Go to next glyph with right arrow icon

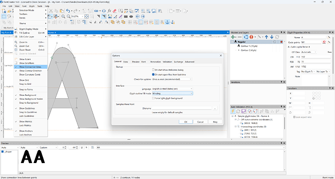[x=143, y=16]
